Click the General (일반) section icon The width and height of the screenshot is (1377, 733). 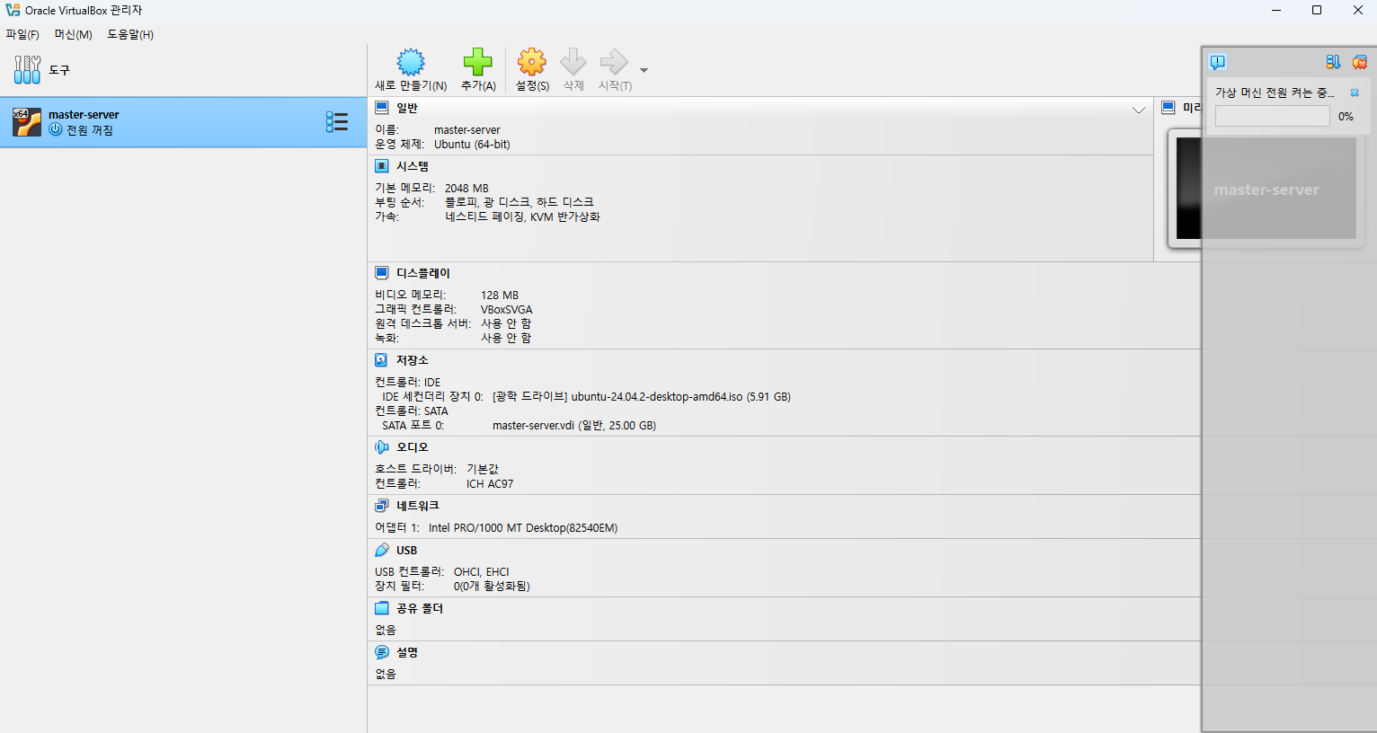382,108
